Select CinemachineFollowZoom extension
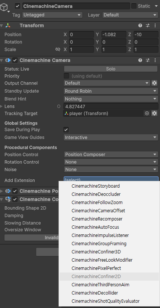 tap(109, 203)
